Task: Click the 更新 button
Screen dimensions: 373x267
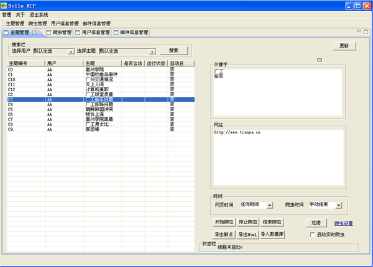Action: click(x=344, y=45)
